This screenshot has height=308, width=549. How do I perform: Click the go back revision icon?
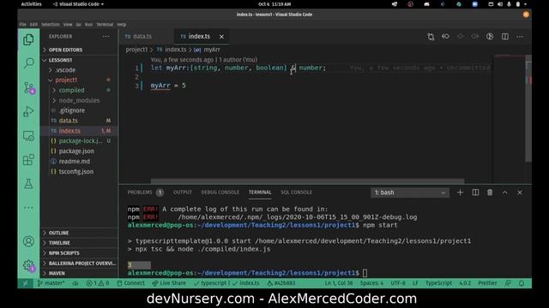445,36
